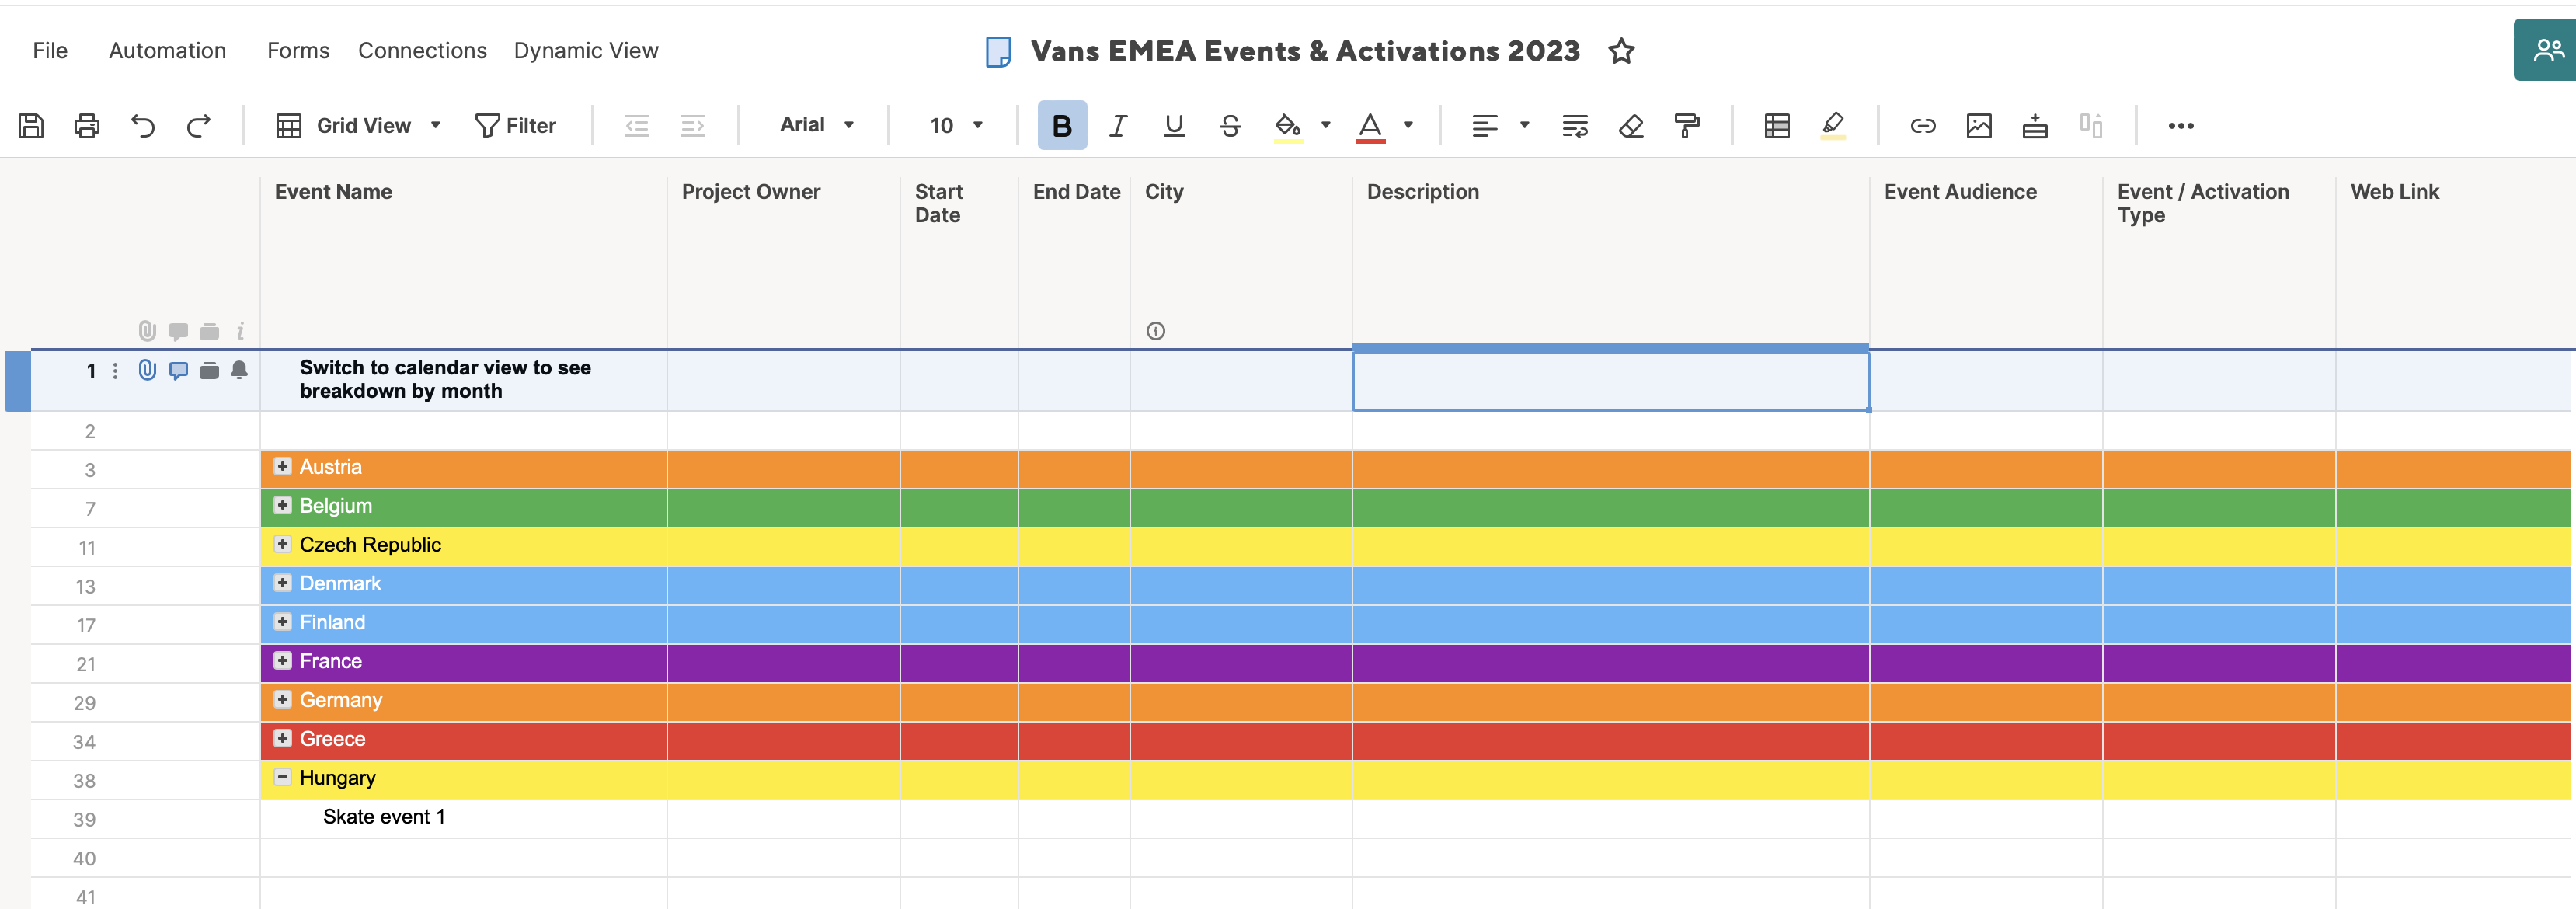Viewport: 2576px width, 909px height.
Task: Print the sheet
Action: click(87, 125)
